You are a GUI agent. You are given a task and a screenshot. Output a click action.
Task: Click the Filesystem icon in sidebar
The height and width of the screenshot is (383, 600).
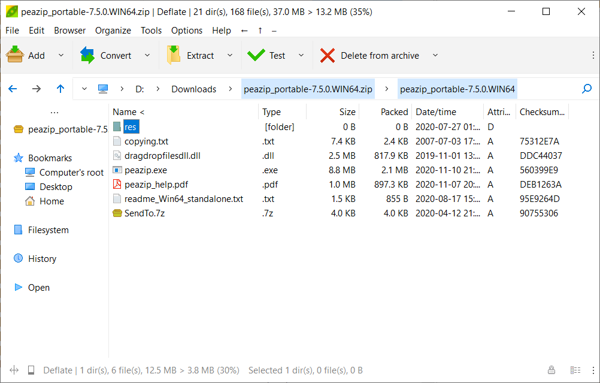(x=18, y=230)
